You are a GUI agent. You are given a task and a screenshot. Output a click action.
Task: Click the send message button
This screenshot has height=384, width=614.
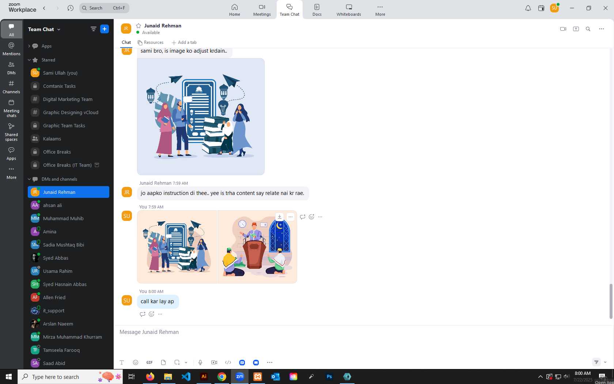[x=596, y=362]
